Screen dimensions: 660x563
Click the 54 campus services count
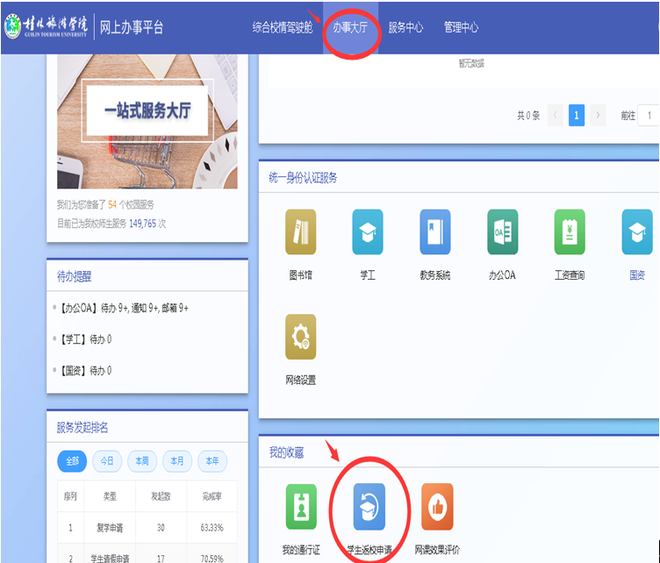[112, 204]
